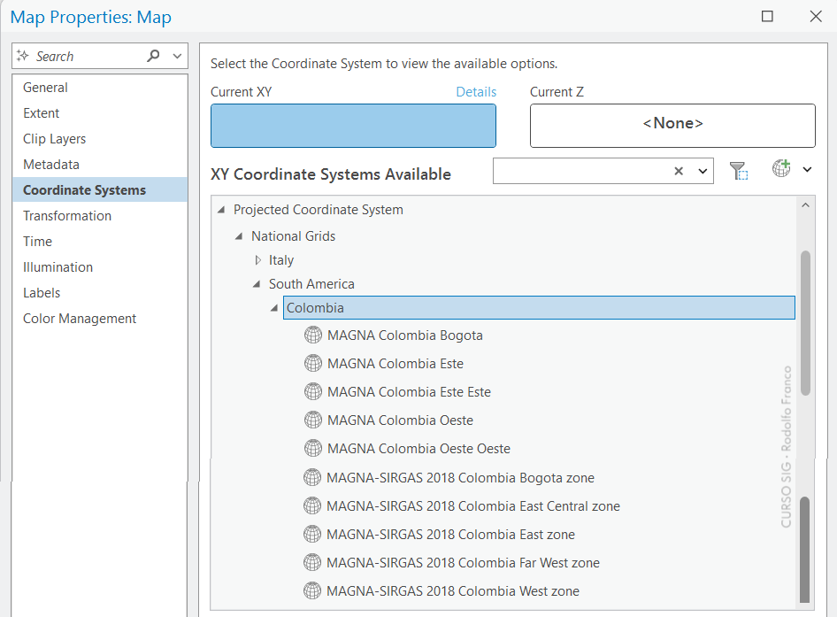Open the coordinate system search dropdown arrow

coord(703,172)
